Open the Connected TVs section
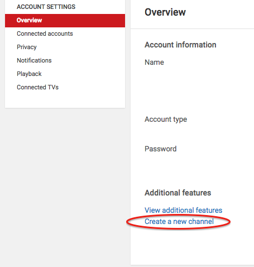Image resolution: width=254 pixels, height=267 pixels. [x=38, y=87]
